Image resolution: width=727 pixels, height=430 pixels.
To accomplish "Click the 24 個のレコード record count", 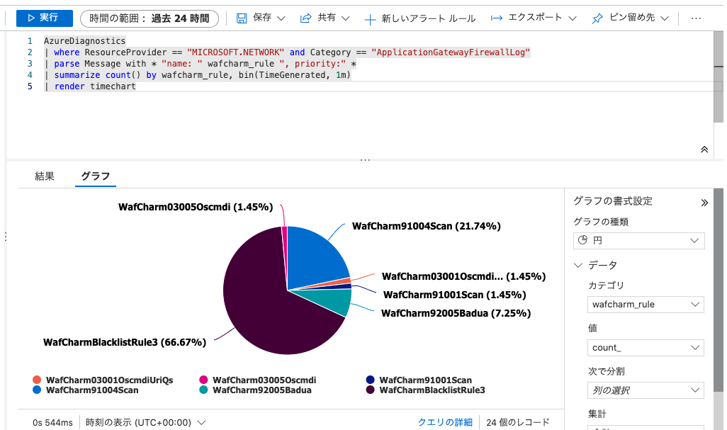I will 518,422.
